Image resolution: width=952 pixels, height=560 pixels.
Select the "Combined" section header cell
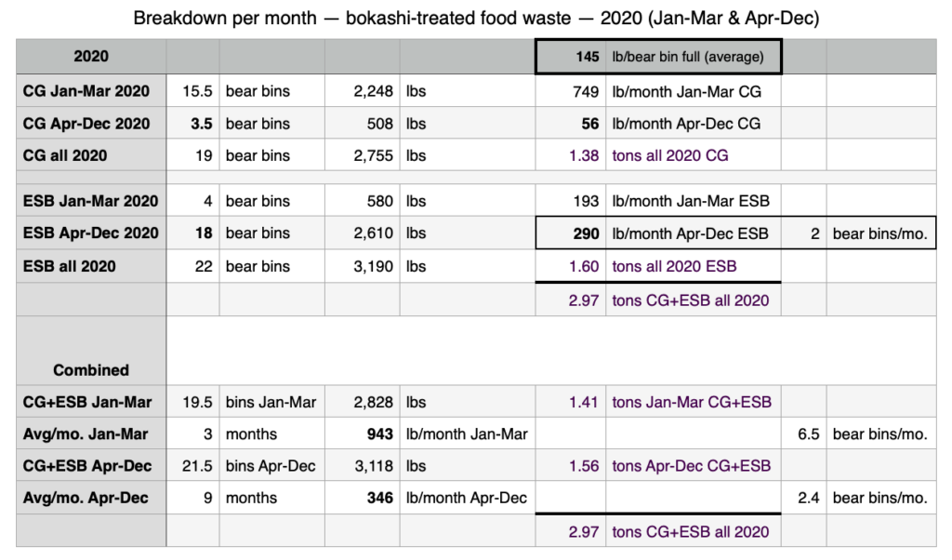tap(91, 369)
